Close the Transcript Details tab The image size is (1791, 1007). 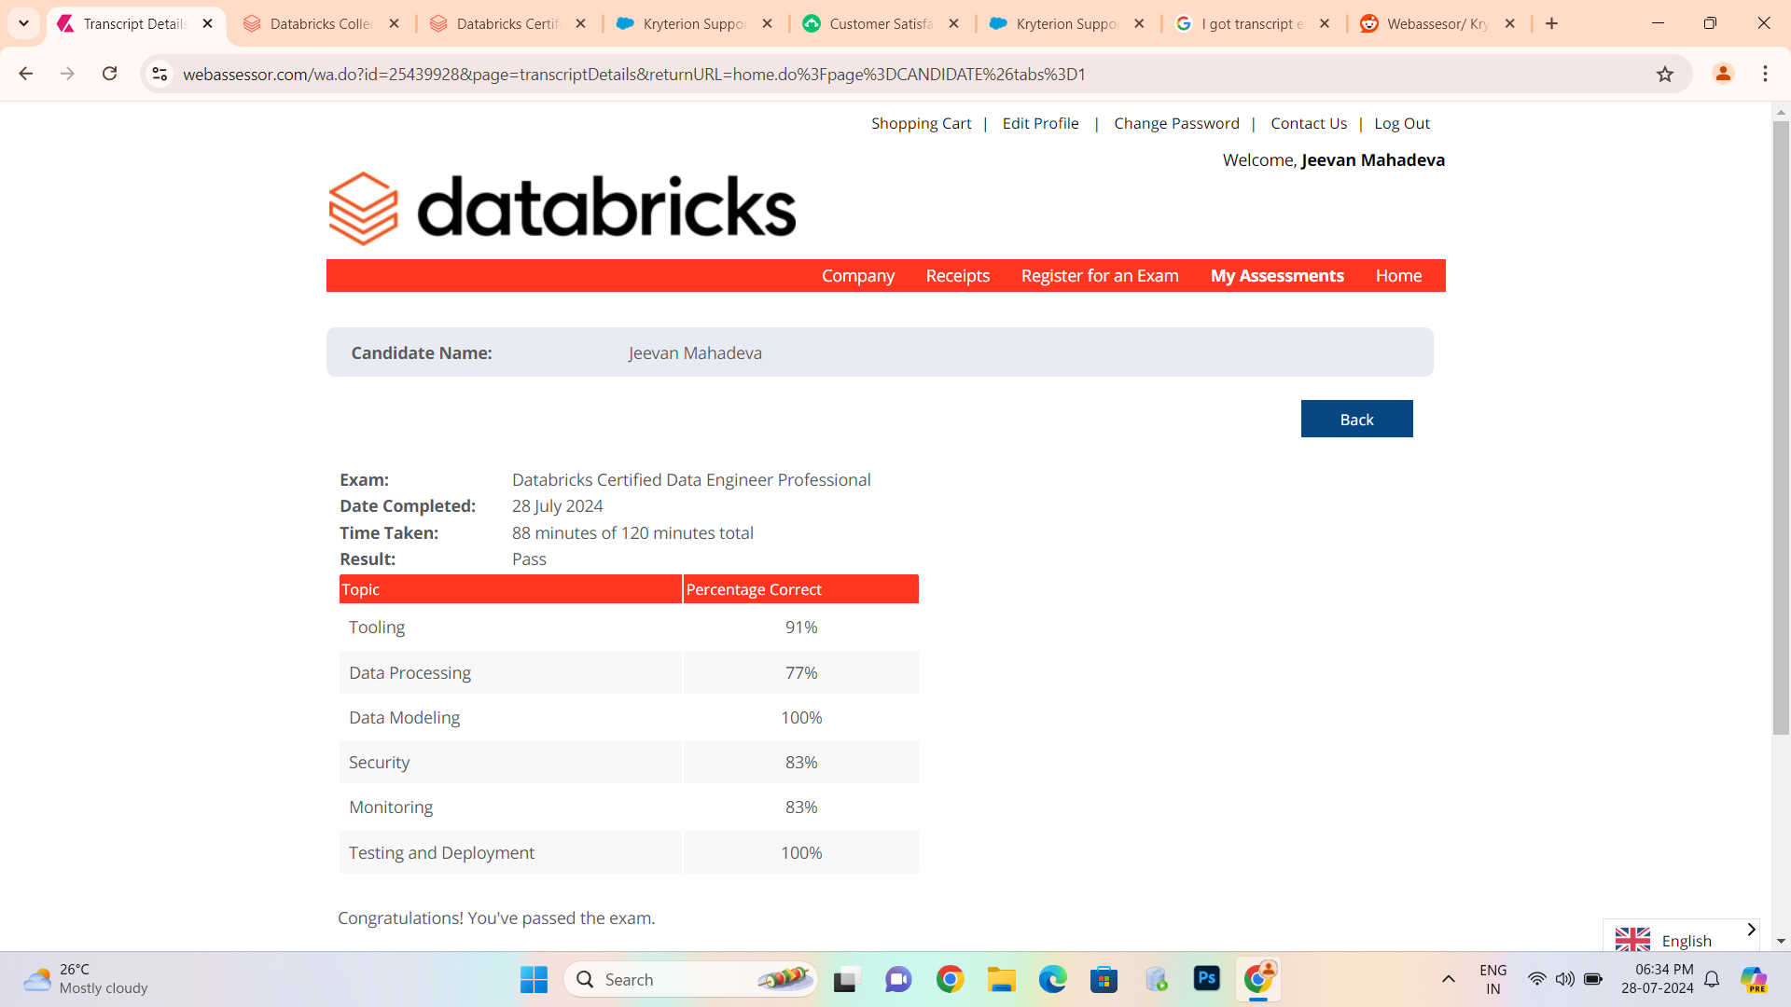click(x=207, y=23)
